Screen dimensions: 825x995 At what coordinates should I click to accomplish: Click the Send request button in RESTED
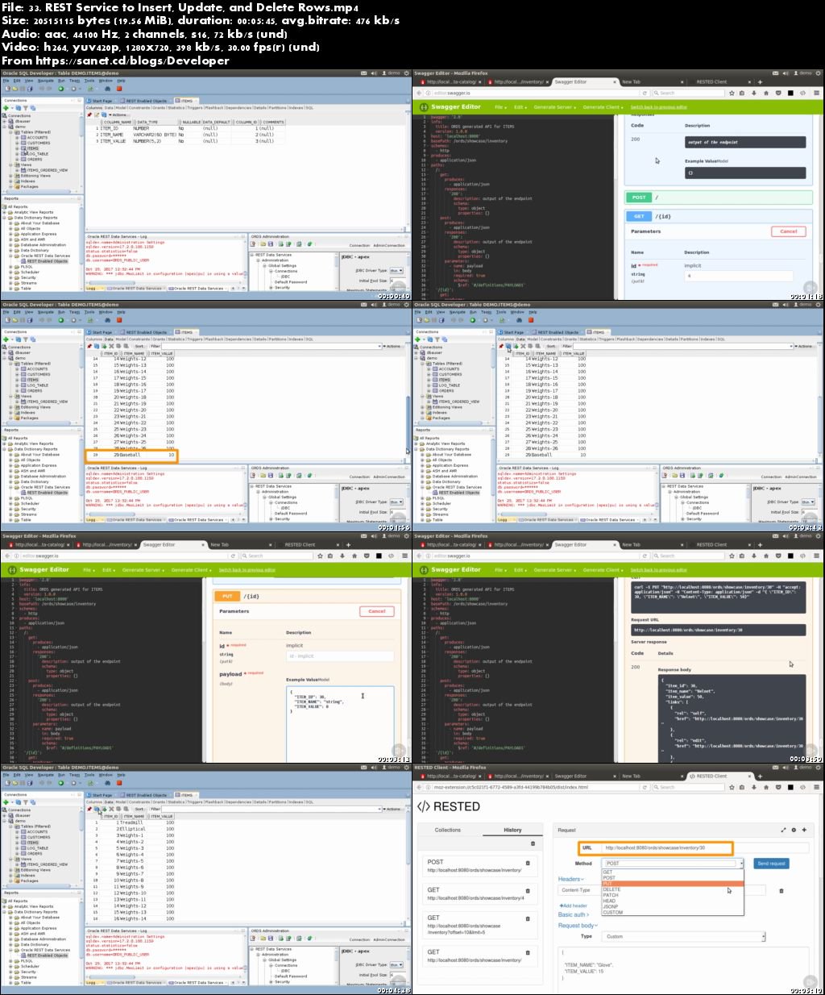[771, 863]
